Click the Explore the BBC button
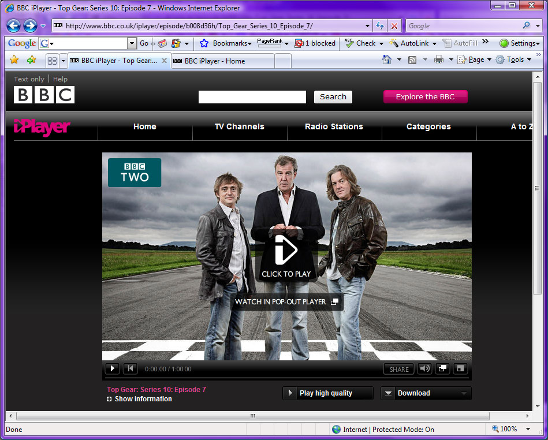 click(x=426, y=97)
